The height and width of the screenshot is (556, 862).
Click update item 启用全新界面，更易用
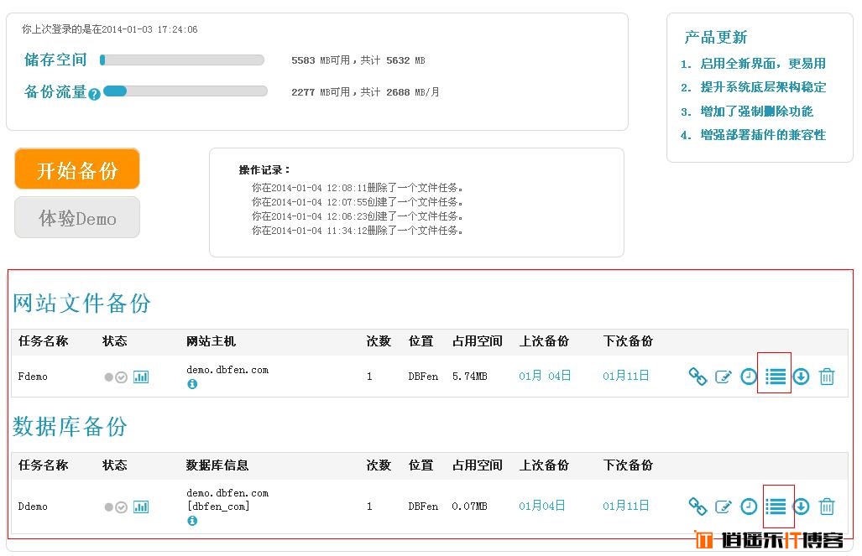pos(762,64)
